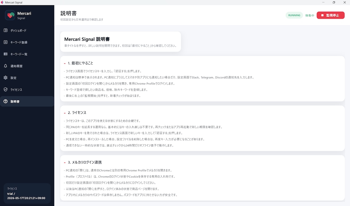The height and width of the screenshot is (206, 350).
Task: Restore down the Mercari Signal window
Action: tap(334, 3)
